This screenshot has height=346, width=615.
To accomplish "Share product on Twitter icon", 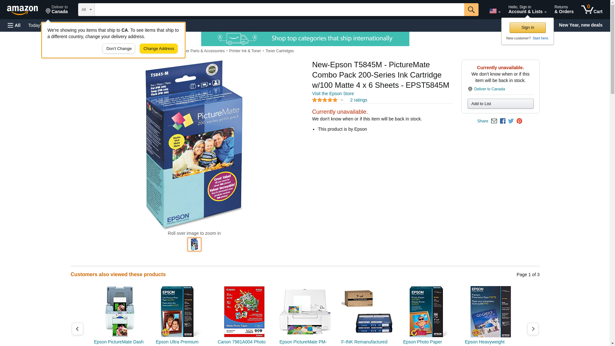I will pos(511,121).
